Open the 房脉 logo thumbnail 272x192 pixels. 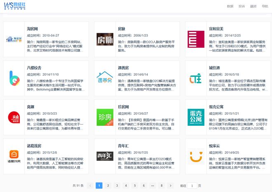click(x=105, y=39)
